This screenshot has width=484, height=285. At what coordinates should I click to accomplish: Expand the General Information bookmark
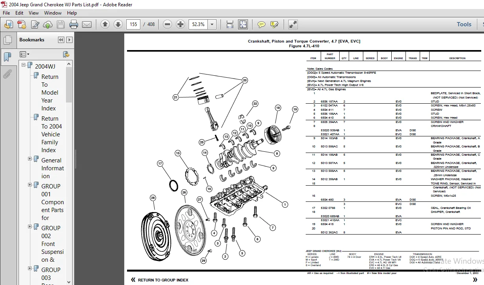click(30, 159)
